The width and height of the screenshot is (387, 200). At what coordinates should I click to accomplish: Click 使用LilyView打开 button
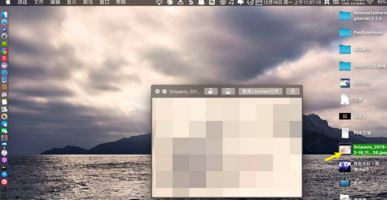[261, 91]
